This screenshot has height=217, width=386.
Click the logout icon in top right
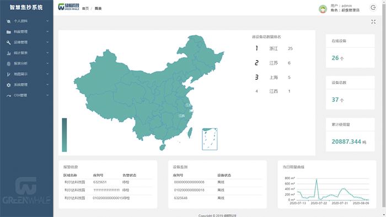point(373,8)
